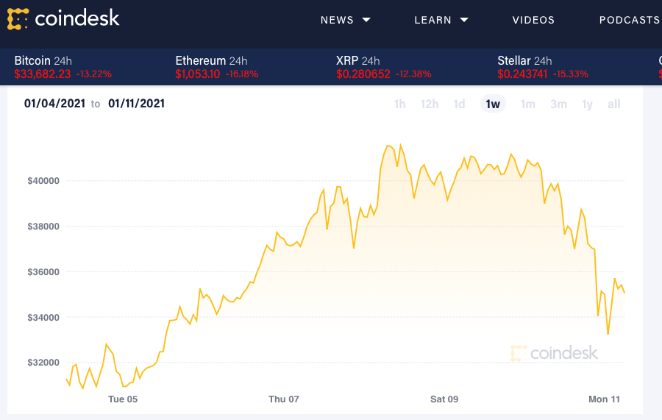The image size is (662, 420).
Task: Select the all-time chart range
Action: pyautogui.click(x=614, y=104)
